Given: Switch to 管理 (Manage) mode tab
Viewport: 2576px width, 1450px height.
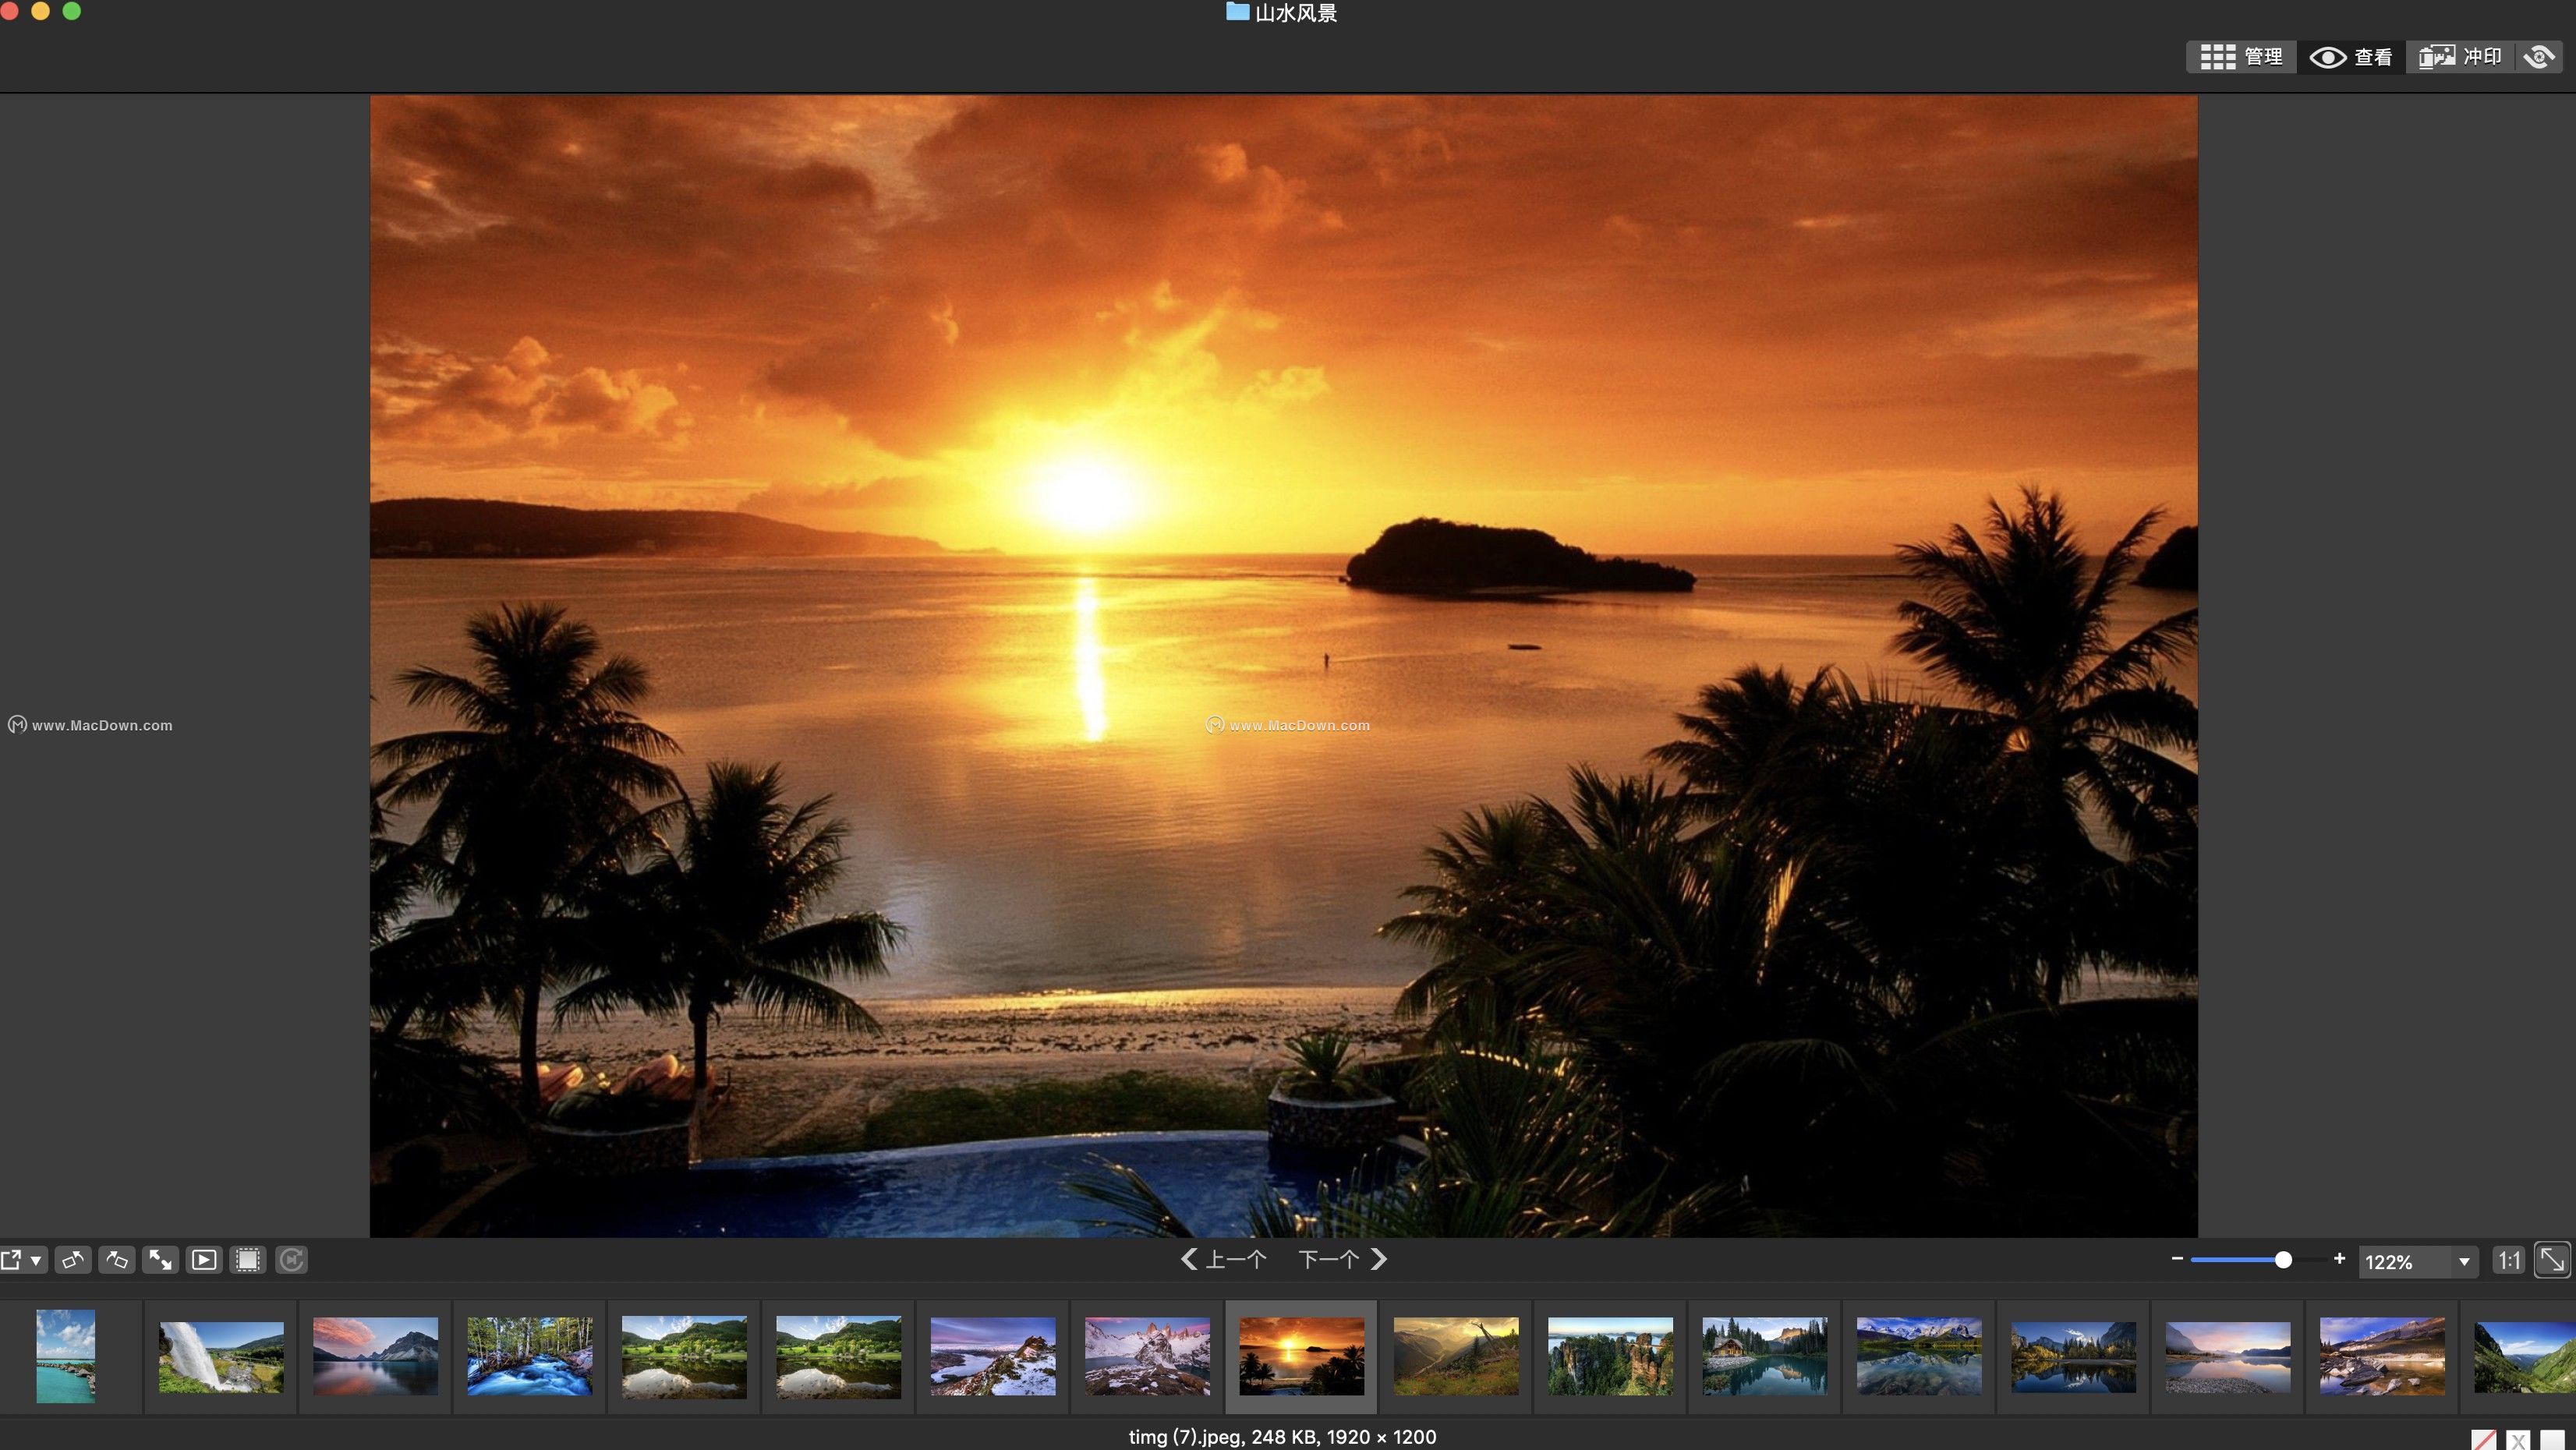Looking at the screenshot, I should tap(2241, 57).
